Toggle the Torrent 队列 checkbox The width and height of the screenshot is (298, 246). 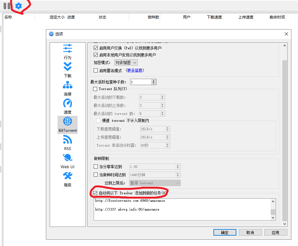coord(96,89)
